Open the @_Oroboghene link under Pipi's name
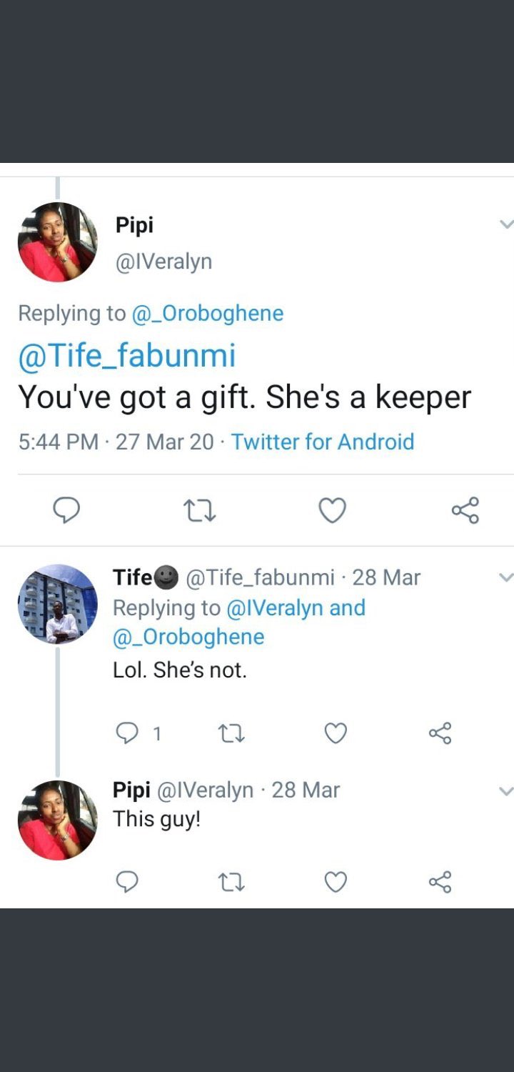Image resolution: width=514 pixels, height=1072 pixels. coord(208,313)
